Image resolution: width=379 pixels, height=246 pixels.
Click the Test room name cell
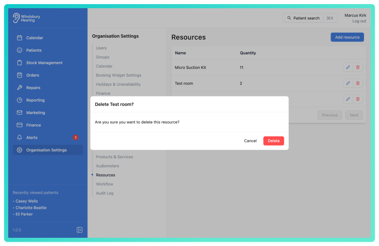[184, 83]
